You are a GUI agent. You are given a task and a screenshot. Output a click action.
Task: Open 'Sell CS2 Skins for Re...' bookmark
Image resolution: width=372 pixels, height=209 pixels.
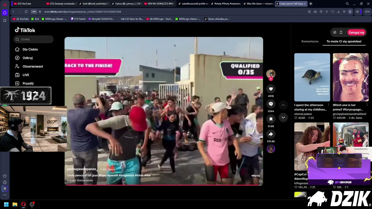(x=130, y=19)
